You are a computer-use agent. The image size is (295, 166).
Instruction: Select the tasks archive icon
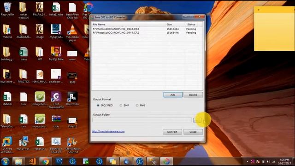coord(56,121)
